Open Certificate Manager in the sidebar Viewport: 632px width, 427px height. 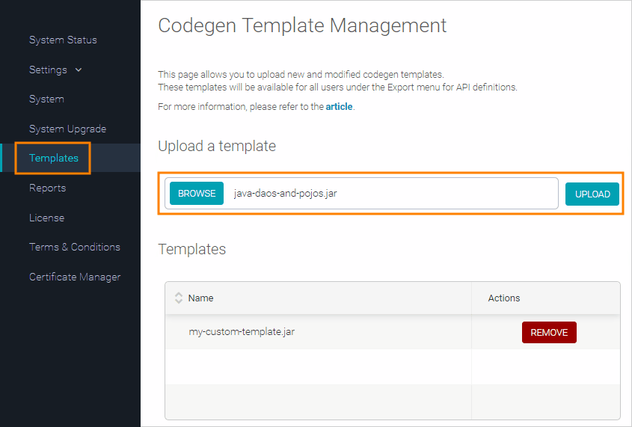click(74, 277)
